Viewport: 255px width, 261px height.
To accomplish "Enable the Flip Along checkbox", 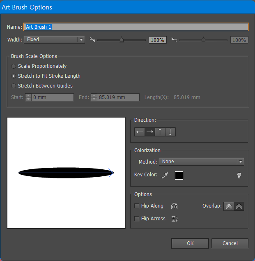I will [137, 206].
